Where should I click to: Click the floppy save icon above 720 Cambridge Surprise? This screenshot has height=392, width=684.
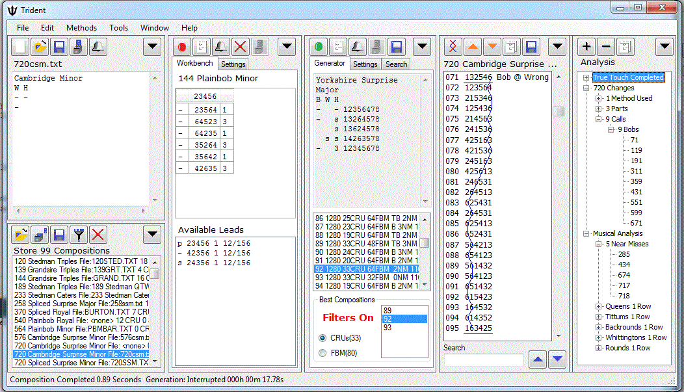tap(531, 47)
